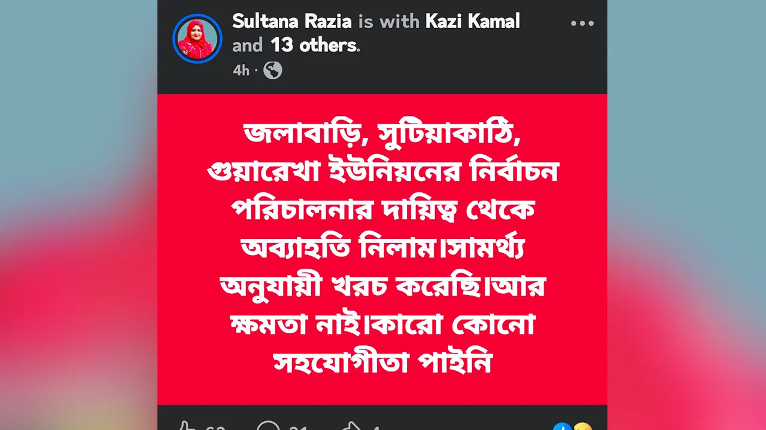Image resolution: width=766 pixels, height=430 pixels.
Task: Open Kazi Kamal's tagged profile
Action: click(x=473, y=21)
